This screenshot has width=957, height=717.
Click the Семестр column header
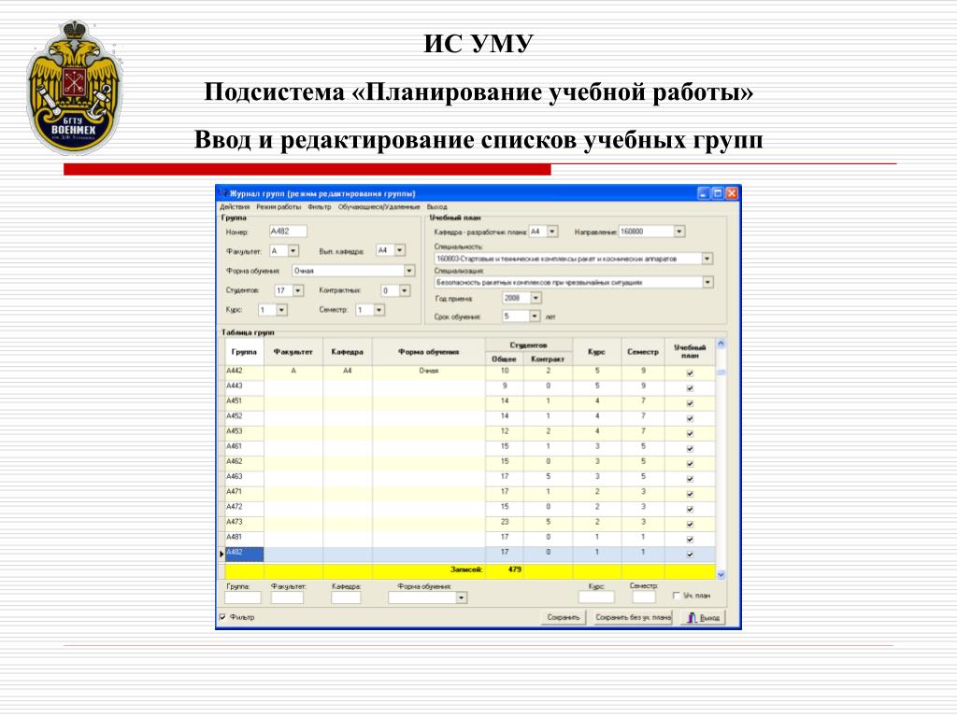click(x=643, y=352)
